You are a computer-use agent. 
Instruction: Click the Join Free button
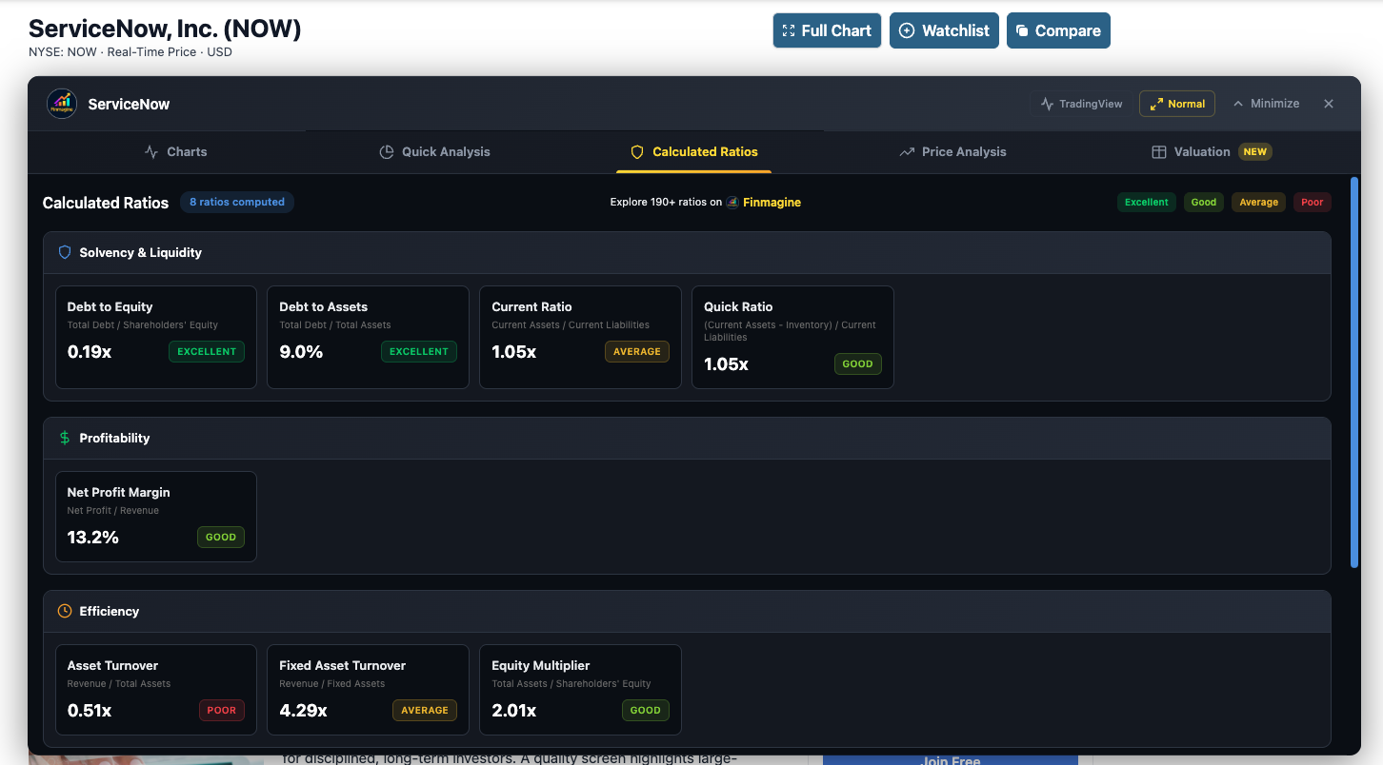click(x=950, y=758)
